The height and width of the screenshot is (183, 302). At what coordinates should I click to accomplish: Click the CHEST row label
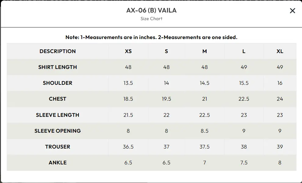point(58,99)
